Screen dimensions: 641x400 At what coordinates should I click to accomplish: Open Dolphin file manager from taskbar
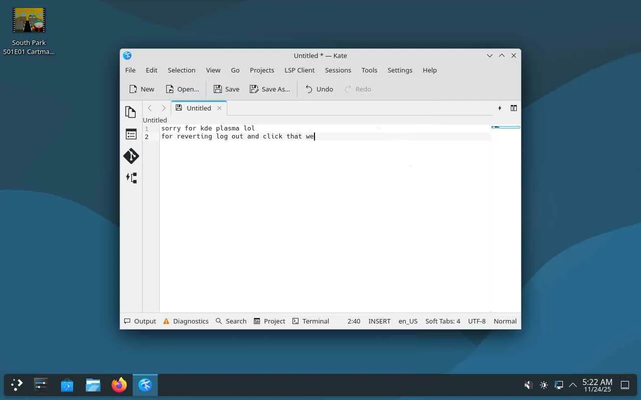click(93, 385)
